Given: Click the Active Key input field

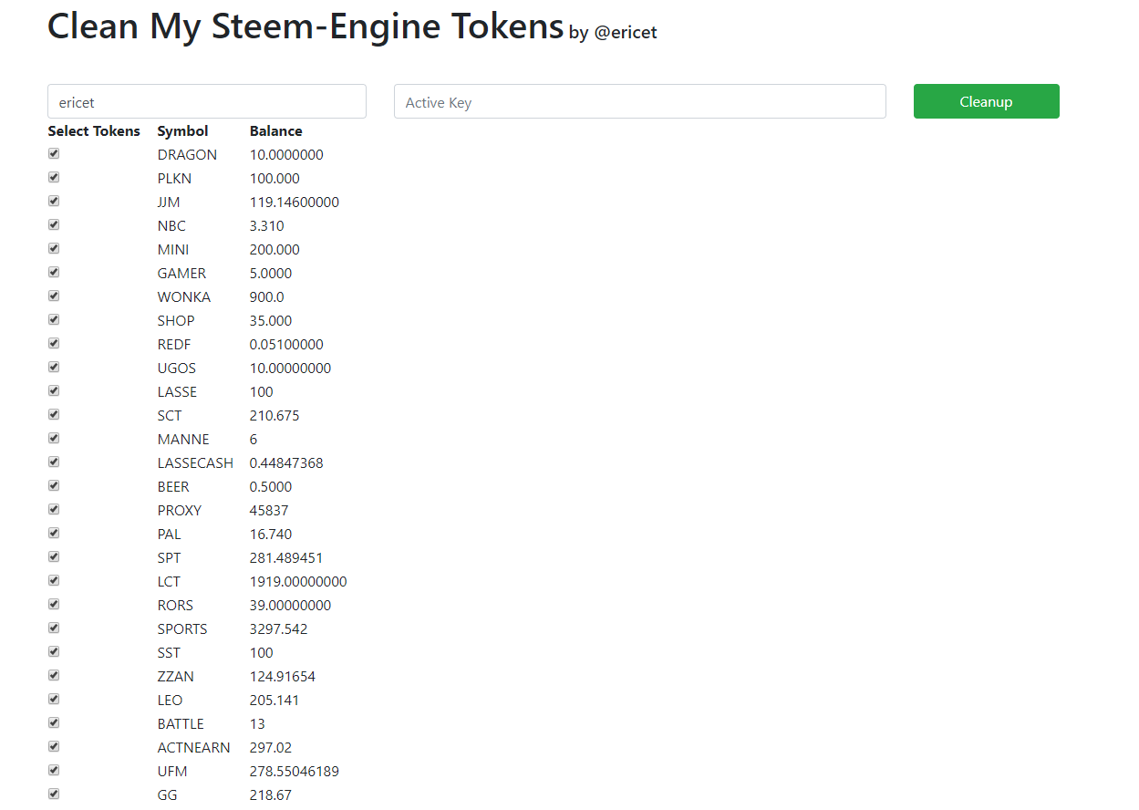Looking at the screenshot, I should (639, 102).
